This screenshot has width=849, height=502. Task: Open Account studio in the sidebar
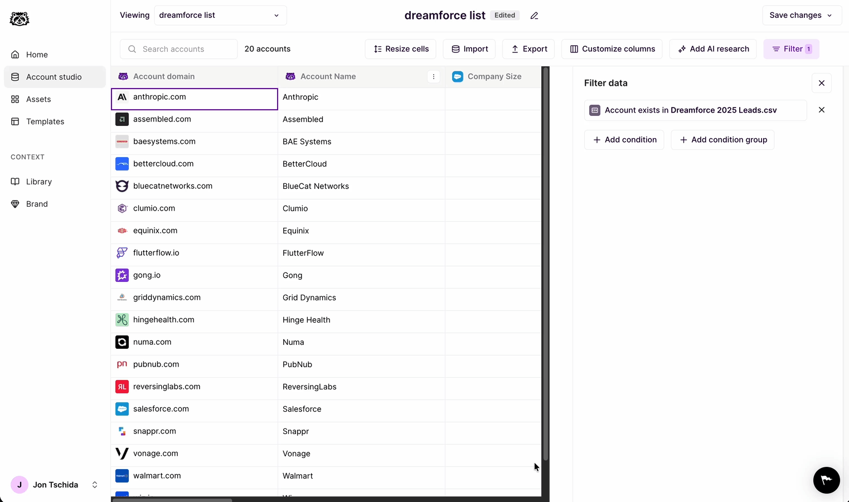coord(55,77)
